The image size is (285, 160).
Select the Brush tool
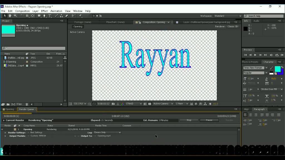click(56, 16)
